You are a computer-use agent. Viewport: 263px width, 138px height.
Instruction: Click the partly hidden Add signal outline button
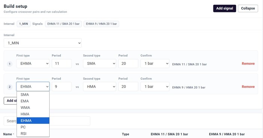[x=10, y=101]
